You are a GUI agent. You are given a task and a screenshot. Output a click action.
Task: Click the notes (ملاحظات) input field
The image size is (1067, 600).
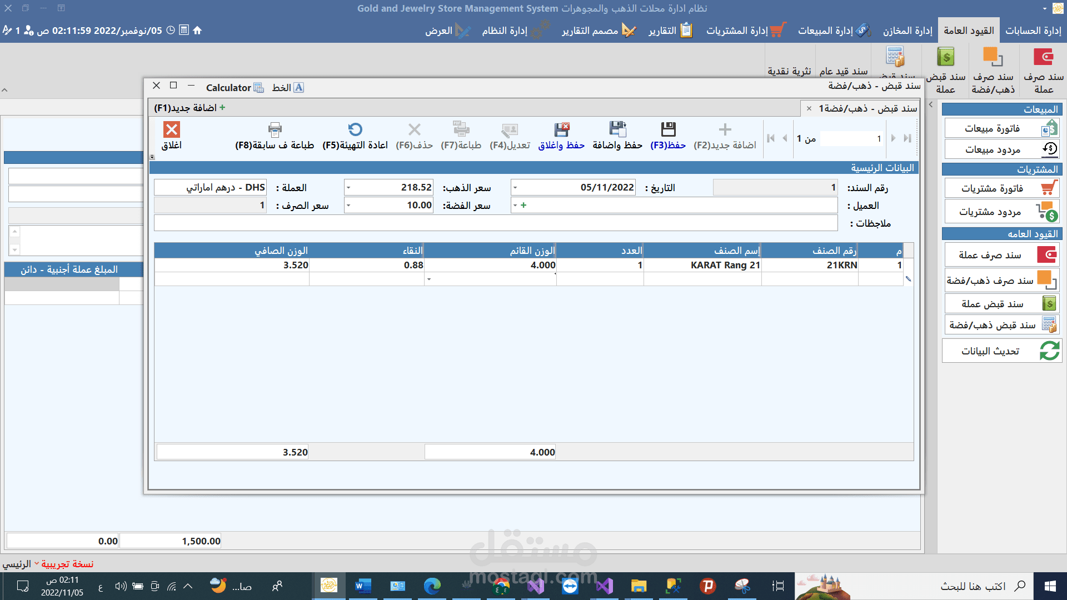(x=495, y=223)
